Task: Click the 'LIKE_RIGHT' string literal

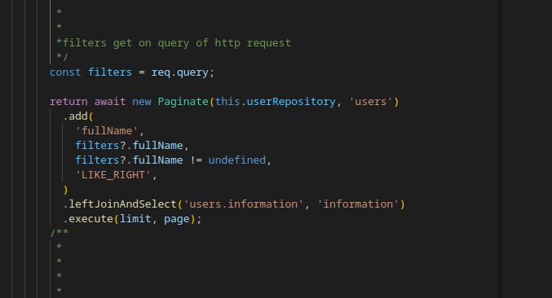Action: [113, 175]
